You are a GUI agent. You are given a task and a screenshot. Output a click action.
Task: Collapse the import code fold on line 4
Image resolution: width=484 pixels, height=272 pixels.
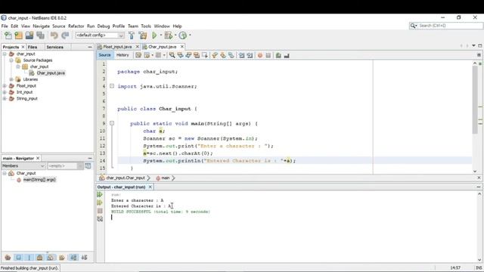pyautogui.click(x=112, y=86)
